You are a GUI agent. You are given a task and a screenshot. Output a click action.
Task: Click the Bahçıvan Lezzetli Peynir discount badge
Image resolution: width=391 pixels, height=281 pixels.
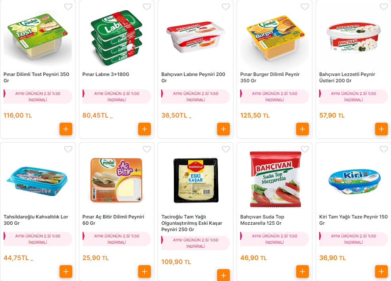pyautogui.click(x=353, y=97)
